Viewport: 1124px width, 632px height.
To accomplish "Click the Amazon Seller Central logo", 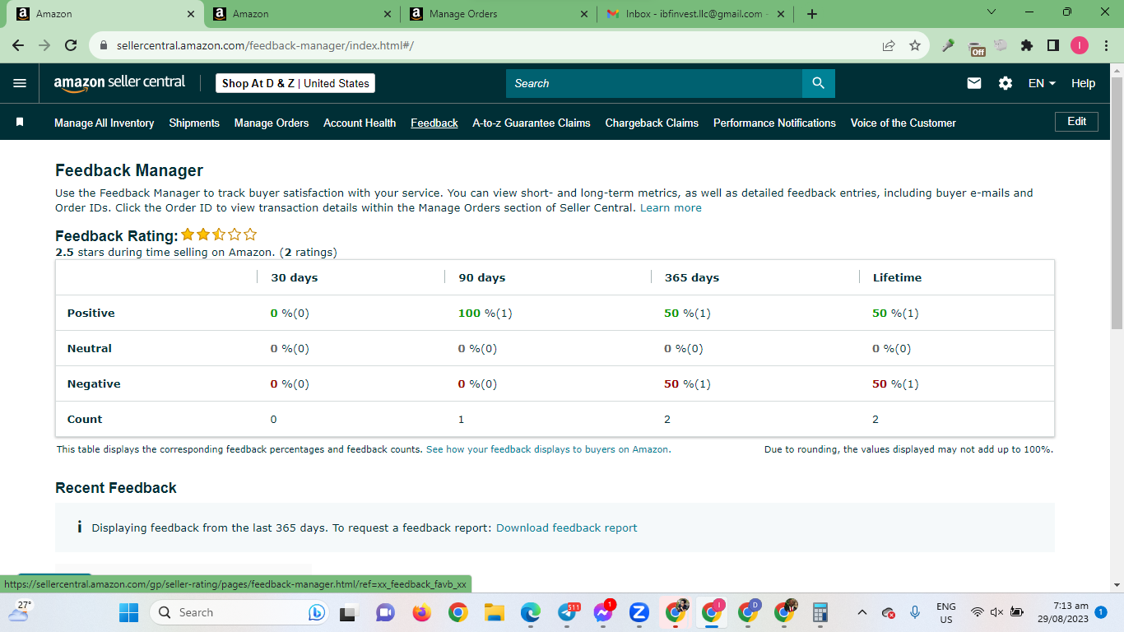I will coord(119,83).
